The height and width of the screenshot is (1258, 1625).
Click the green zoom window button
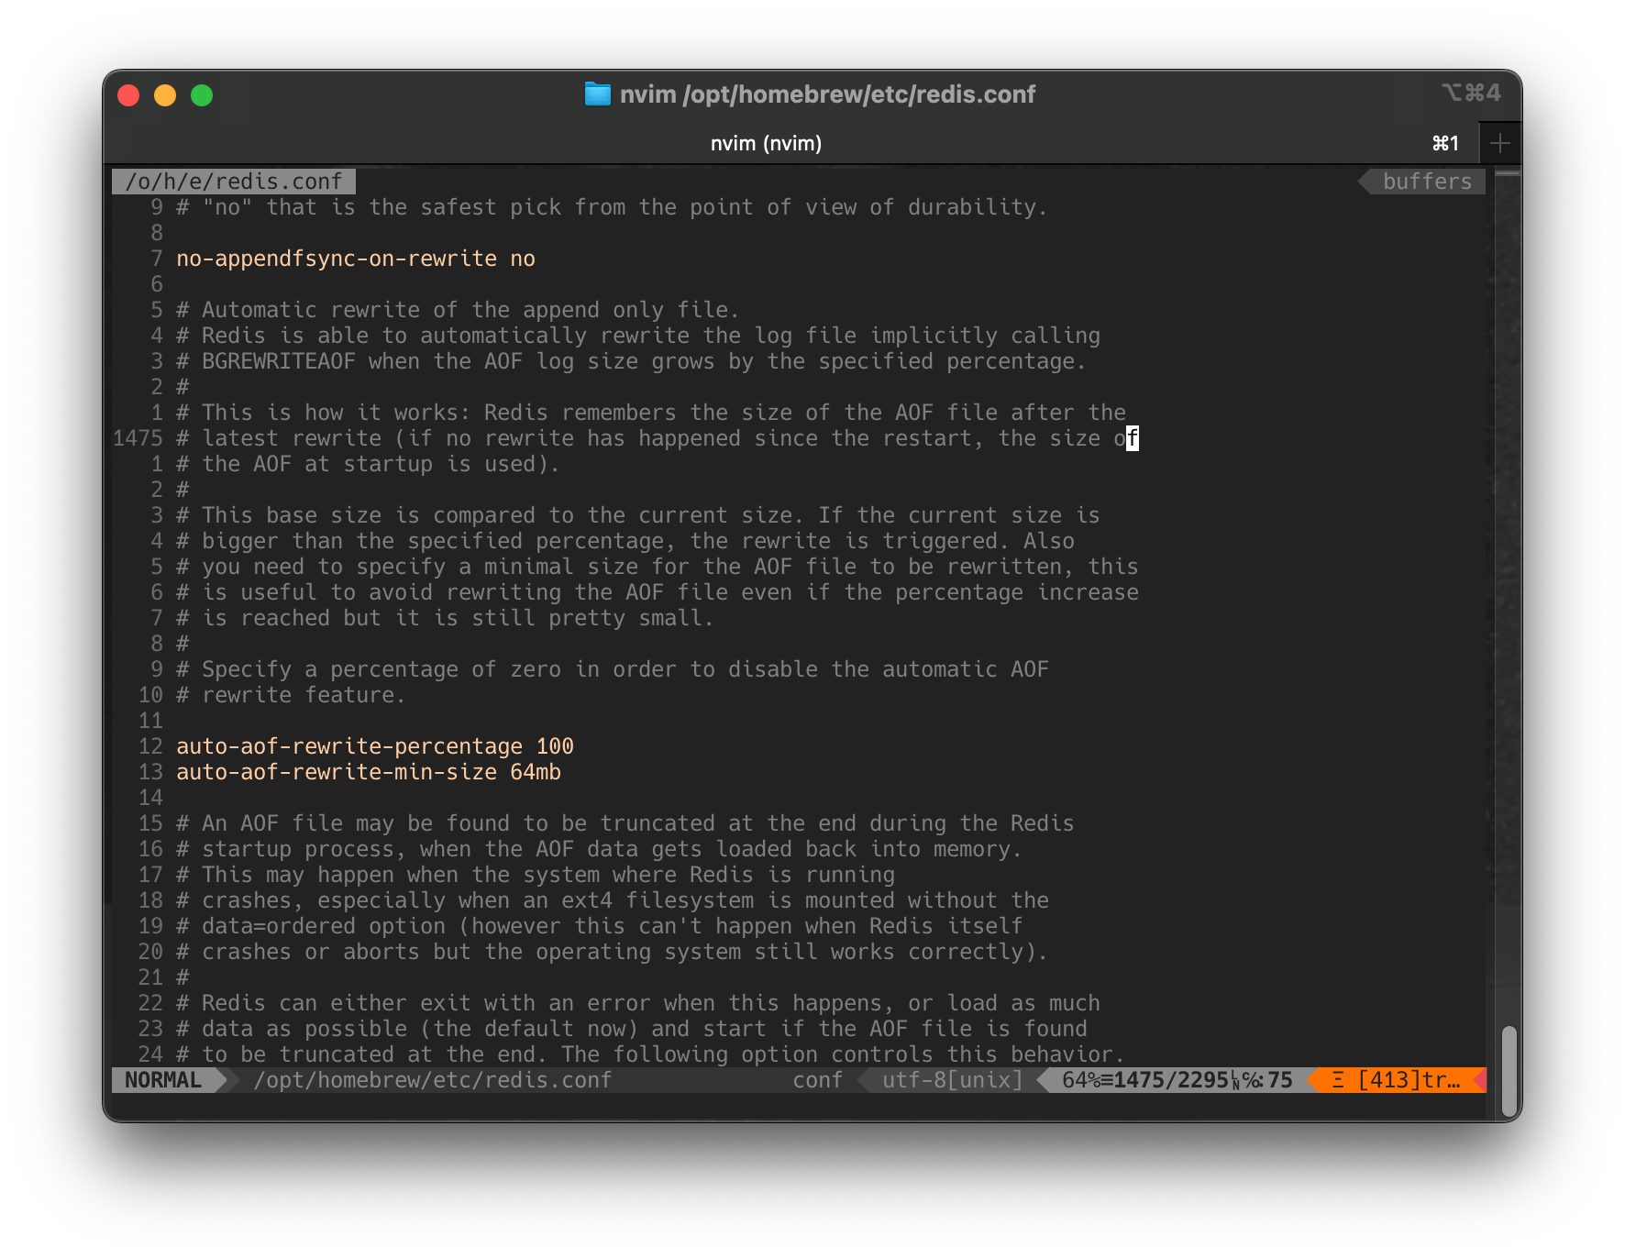(202, 95)
